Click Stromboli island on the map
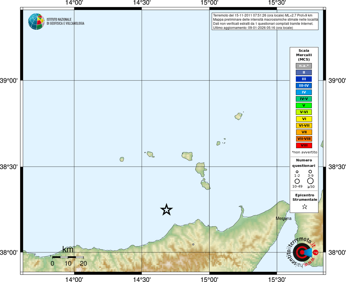346x282 pixels. pos(238,116)
